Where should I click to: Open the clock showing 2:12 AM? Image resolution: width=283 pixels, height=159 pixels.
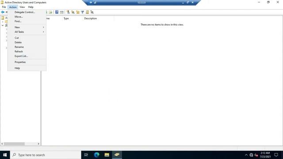[265, 155]
